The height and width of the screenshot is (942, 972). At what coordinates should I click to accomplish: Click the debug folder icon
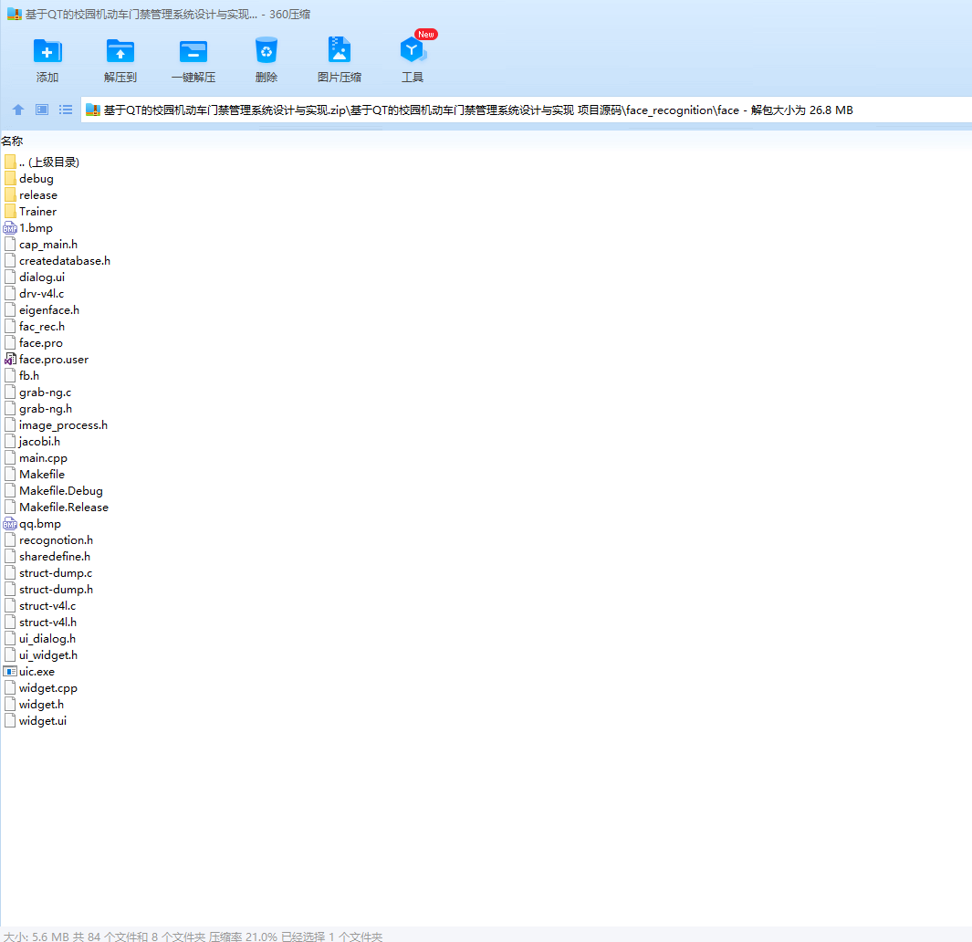tap(10, 179)
